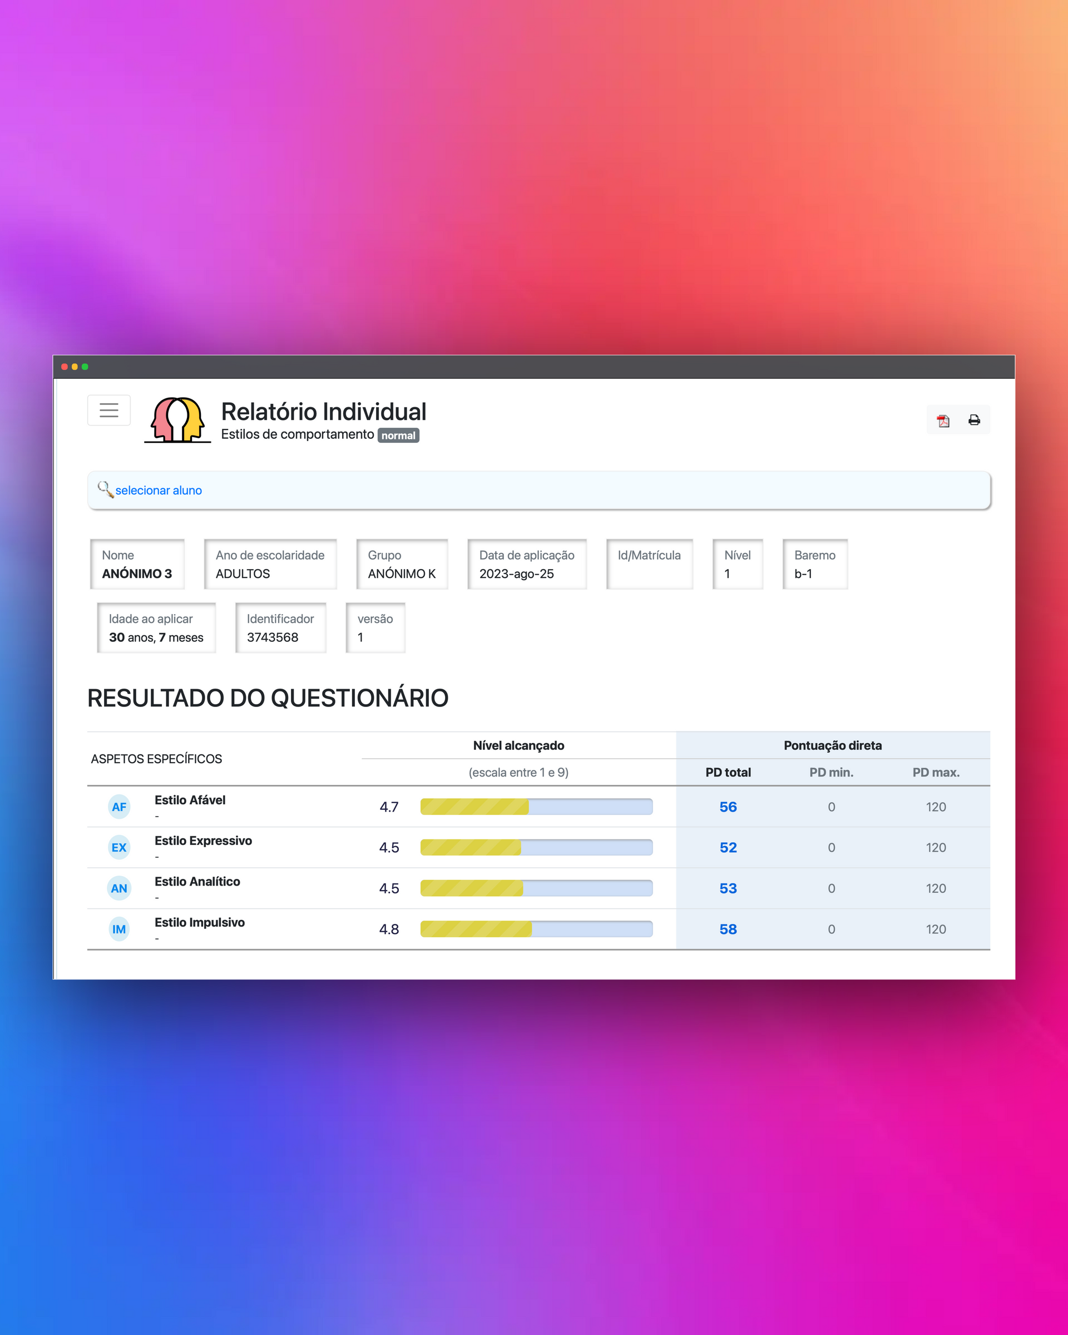Click the magnifier icon beside selecionar aluno
The image size is (1068, 1335).
pyautogui.click(x=105, y=490)
